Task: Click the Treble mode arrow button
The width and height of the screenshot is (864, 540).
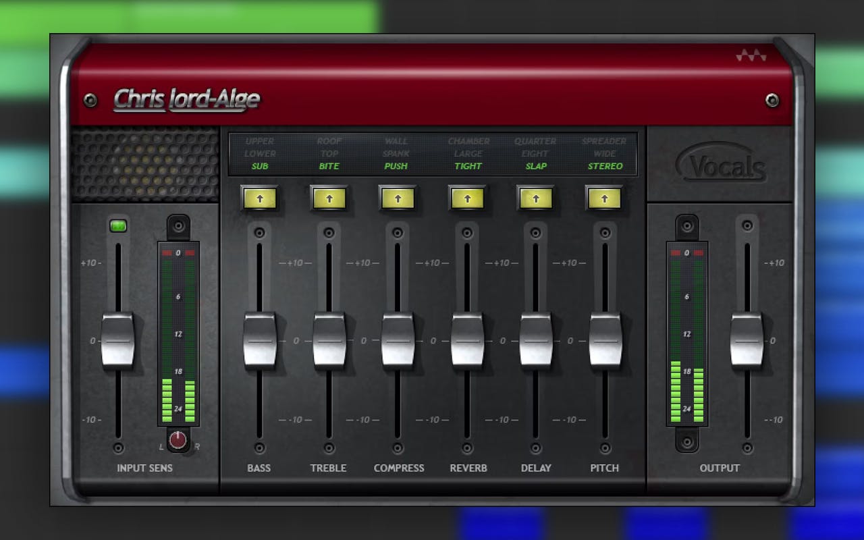Action: pyautogui.click(x=329, y=198)
